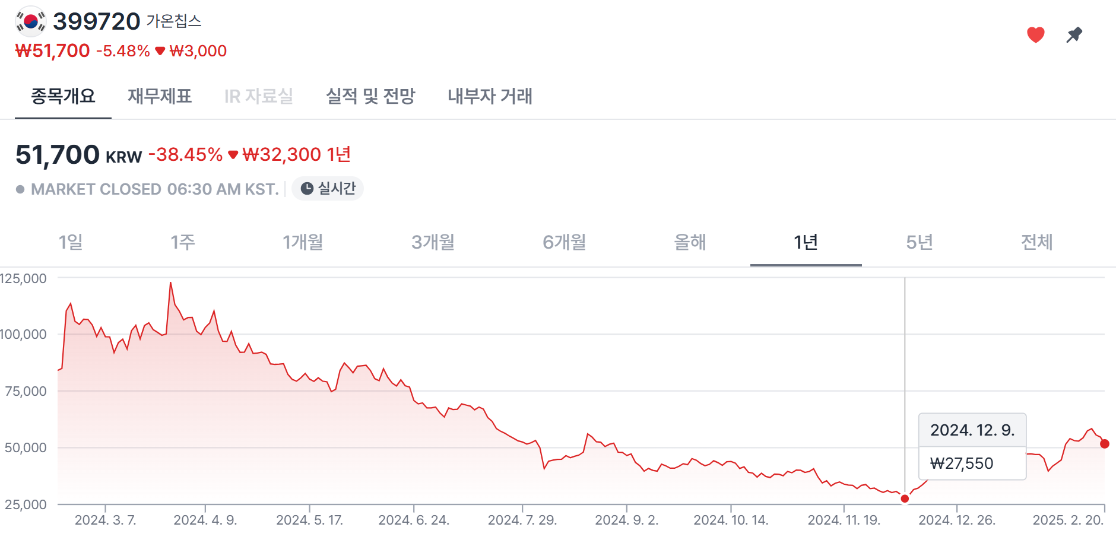Click the red heart favorite icon
Screen dimensions: 1116x543
click(x=1035, y=35)
